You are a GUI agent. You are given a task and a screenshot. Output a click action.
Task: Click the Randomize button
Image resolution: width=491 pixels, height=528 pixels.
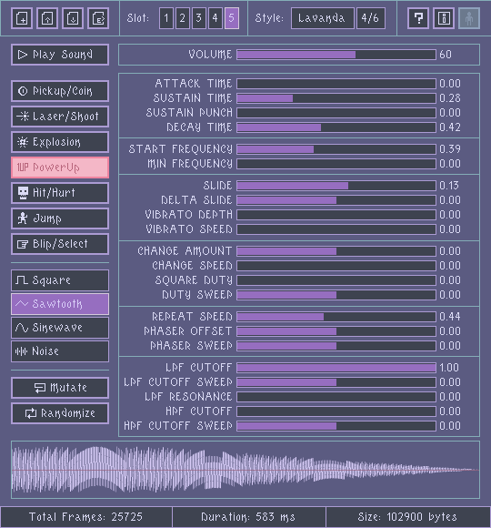pyautogui.click(x=60, y=413)
